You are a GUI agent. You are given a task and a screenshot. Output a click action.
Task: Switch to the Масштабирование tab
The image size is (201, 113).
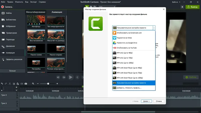pos(36,12)
